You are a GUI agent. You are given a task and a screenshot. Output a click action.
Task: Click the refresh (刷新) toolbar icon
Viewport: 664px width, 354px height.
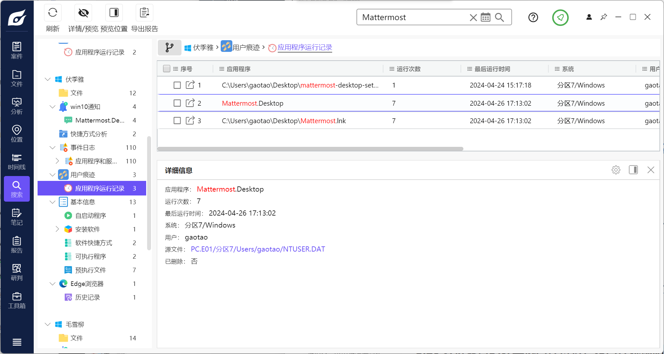click(52, 13)
